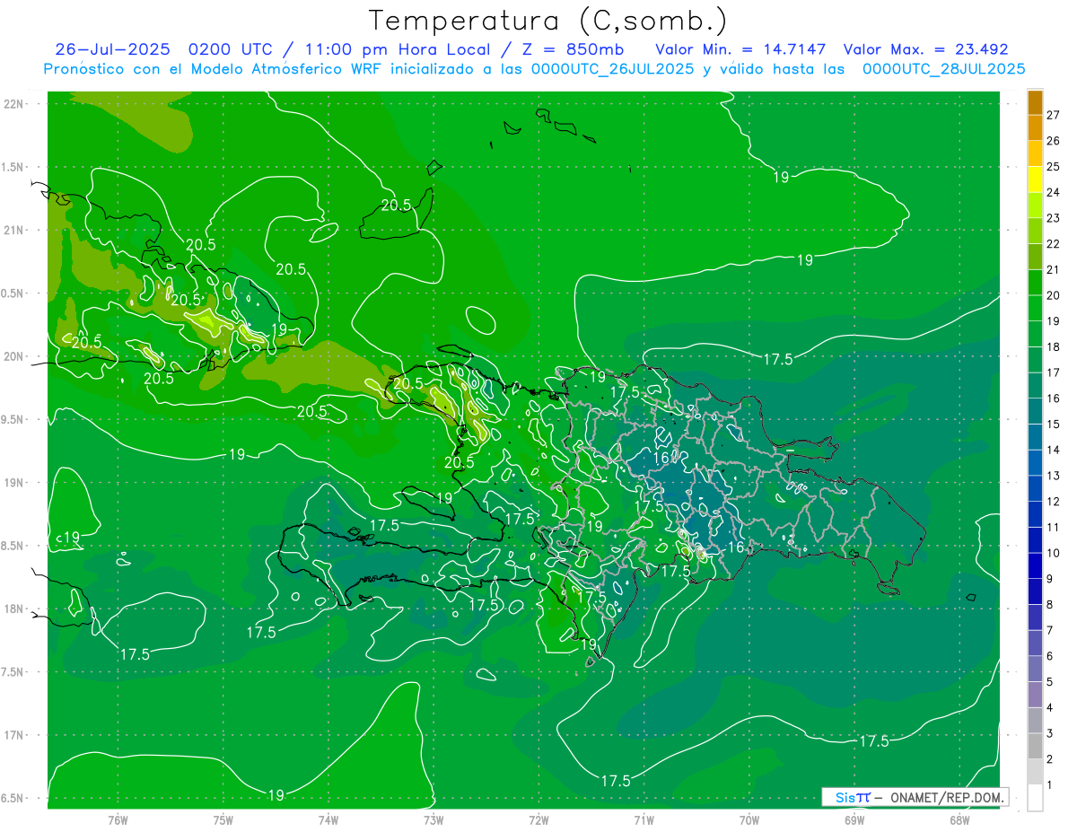Click the legend value '27'
The width and height of the screenshot is (1077, 832).
pyautogui.click(x=1053, y=115)
